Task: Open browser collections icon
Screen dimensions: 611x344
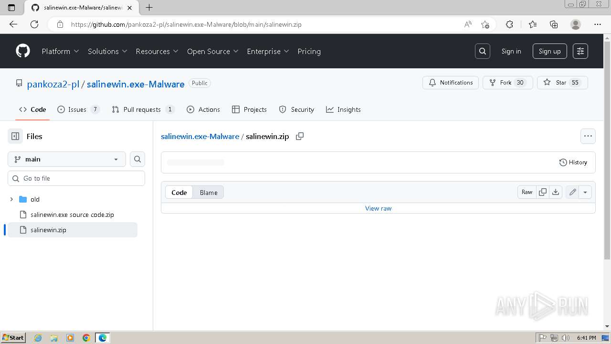Action: pyautogui.click(x=554, y=24)
